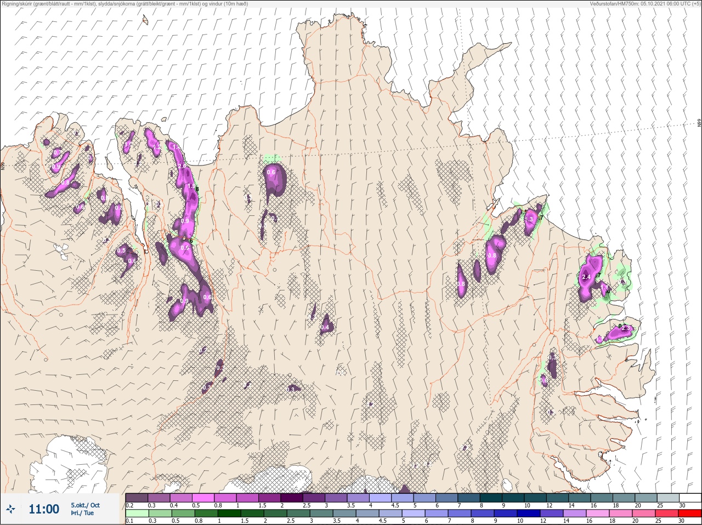Click the Veðurstofan logo icon beside 11:00
The image size is (702, 525).
(x=10, y=509)
